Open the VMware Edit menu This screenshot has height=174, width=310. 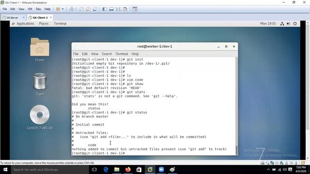pyautogui.click(x=13, y=9)
